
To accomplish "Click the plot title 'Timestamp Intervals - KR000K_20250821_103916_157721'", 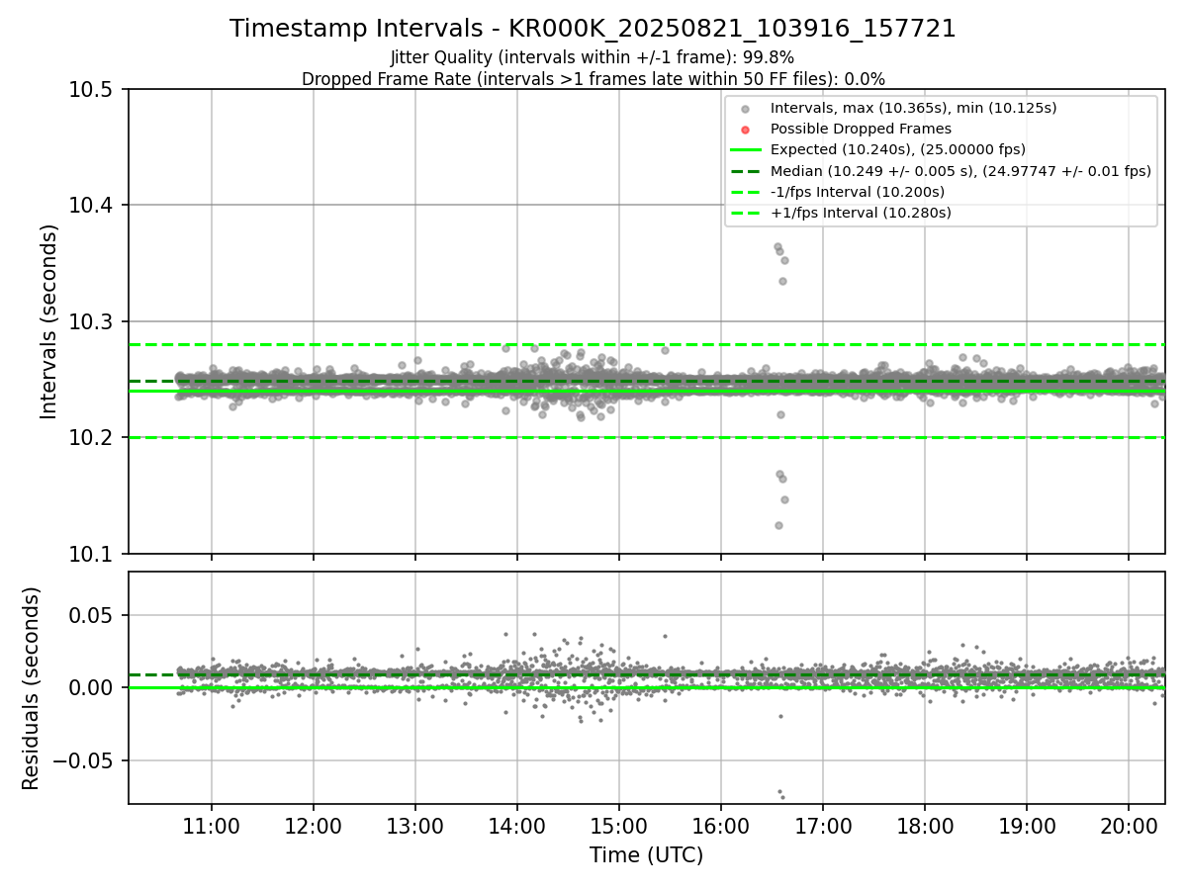I will (593, 29).
